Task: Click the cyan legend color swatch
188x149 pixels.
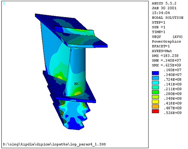Action: [x=155, y=83]
